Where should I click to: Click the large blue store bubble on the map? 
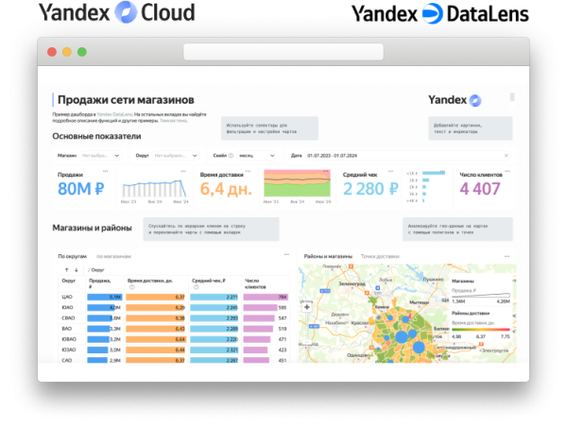[x=402, y=336]
